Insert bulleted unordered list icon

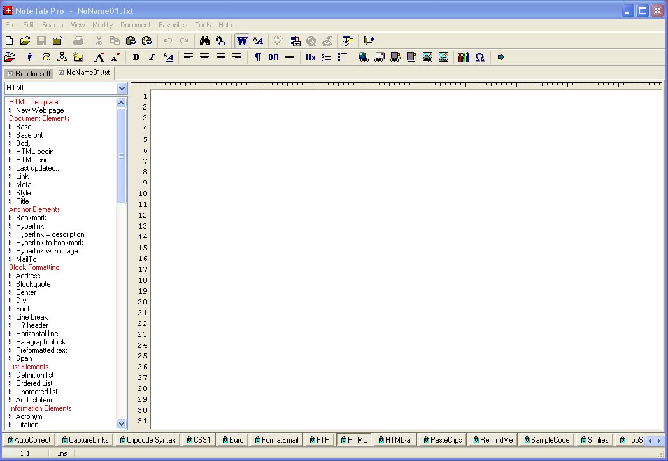coord(343,57)
